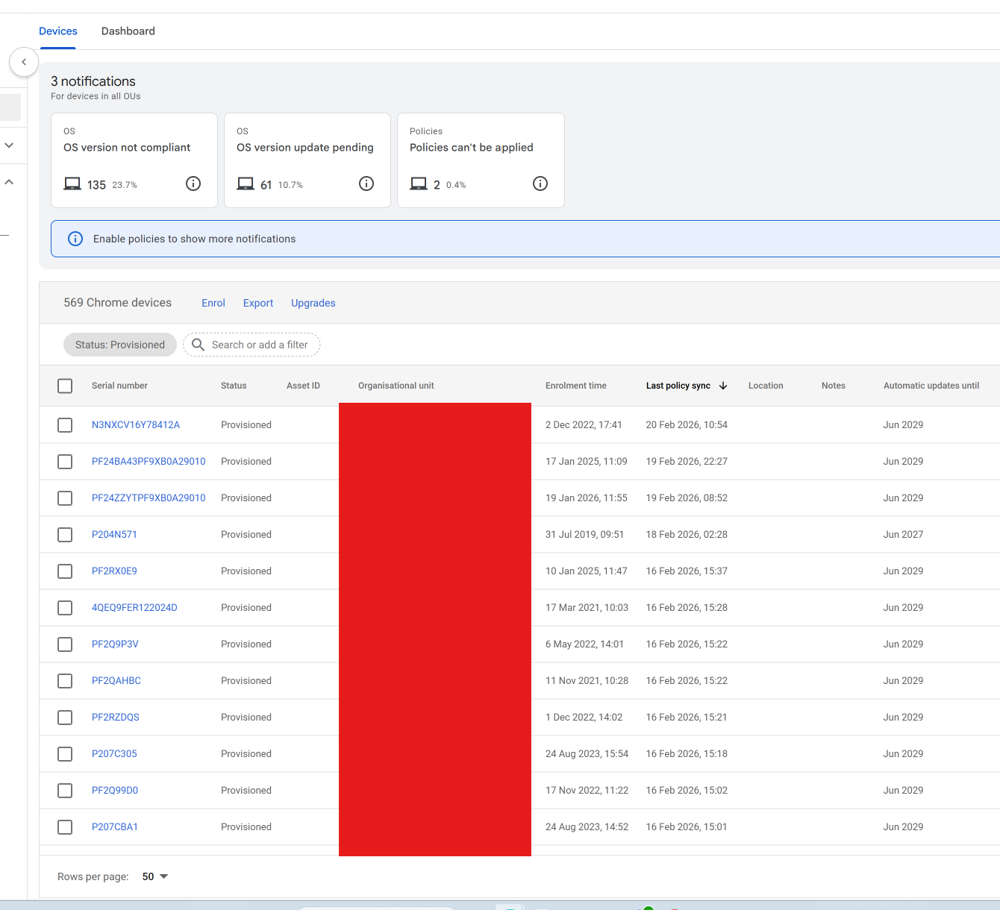Screen dimensions: 1000x910
Task: Click the sort arrow beside Last policy sync
Action: click(x=723, y=386)
